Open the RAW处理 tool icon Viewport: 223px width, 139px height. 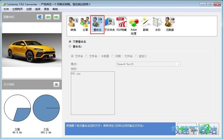(x=134, y=27)
